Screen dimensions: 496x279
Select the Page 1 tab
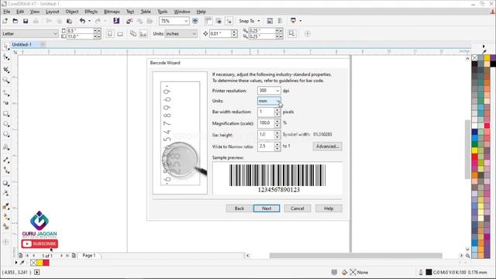pyautogui.click(x=89, y=255)
